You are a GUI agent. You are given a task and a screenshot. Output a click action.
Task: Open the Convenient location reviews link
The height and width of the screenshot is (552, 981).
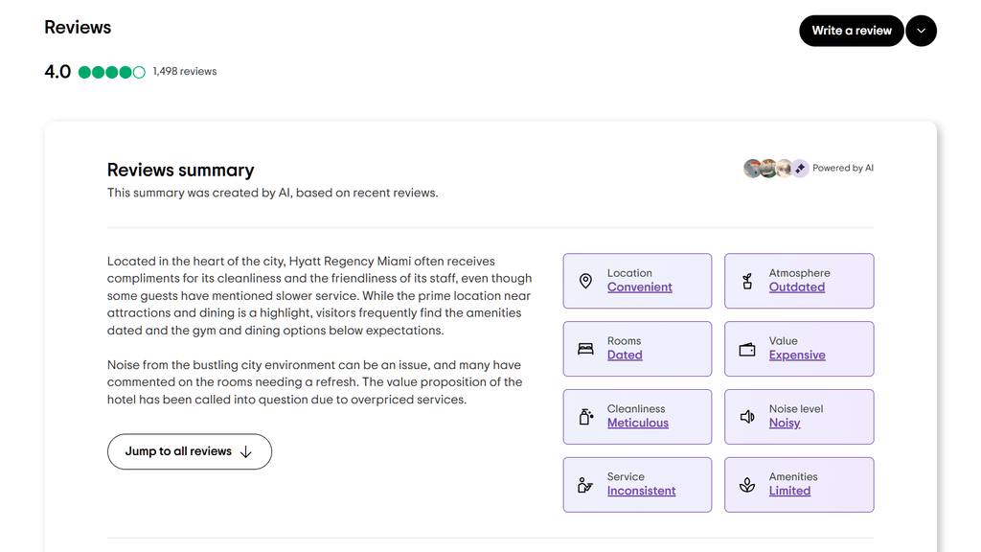[x=639, y=287]
